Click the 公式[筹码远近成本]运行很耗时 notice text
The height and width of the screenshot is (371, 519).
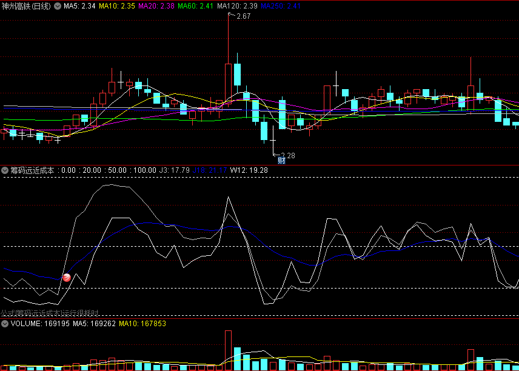click(50, 313)
